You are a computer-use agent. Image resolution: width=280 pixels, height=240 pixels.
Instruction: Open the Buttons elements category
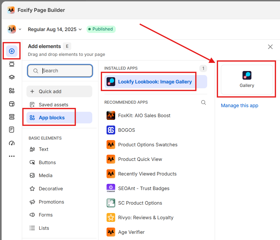point(47,163)
